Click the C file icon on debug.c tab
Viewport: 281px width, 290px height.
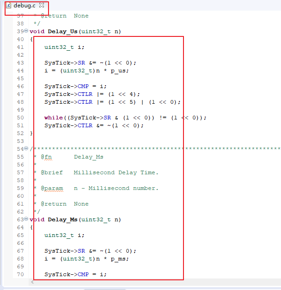(9, 6)
